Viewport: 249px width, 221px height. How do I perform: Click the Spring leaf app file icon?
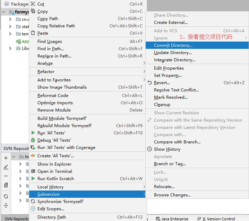tap(18, 42)
